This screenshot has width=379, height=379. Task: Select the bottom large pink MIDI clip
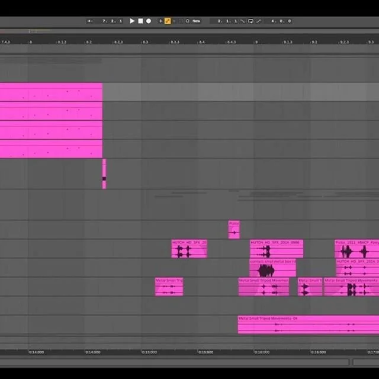pyautogui.click(x=51, y=149)
